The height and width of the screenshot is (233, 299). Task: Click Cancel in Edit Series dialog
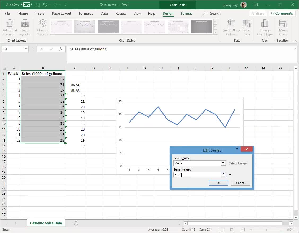(241, 183)
